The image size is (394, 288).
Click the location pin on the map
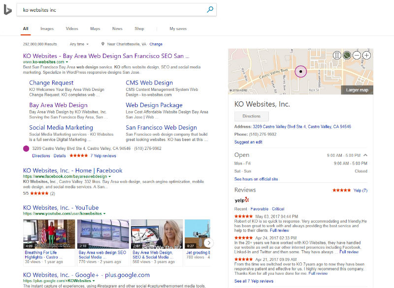pyautogui.click(x=300, y=71)
